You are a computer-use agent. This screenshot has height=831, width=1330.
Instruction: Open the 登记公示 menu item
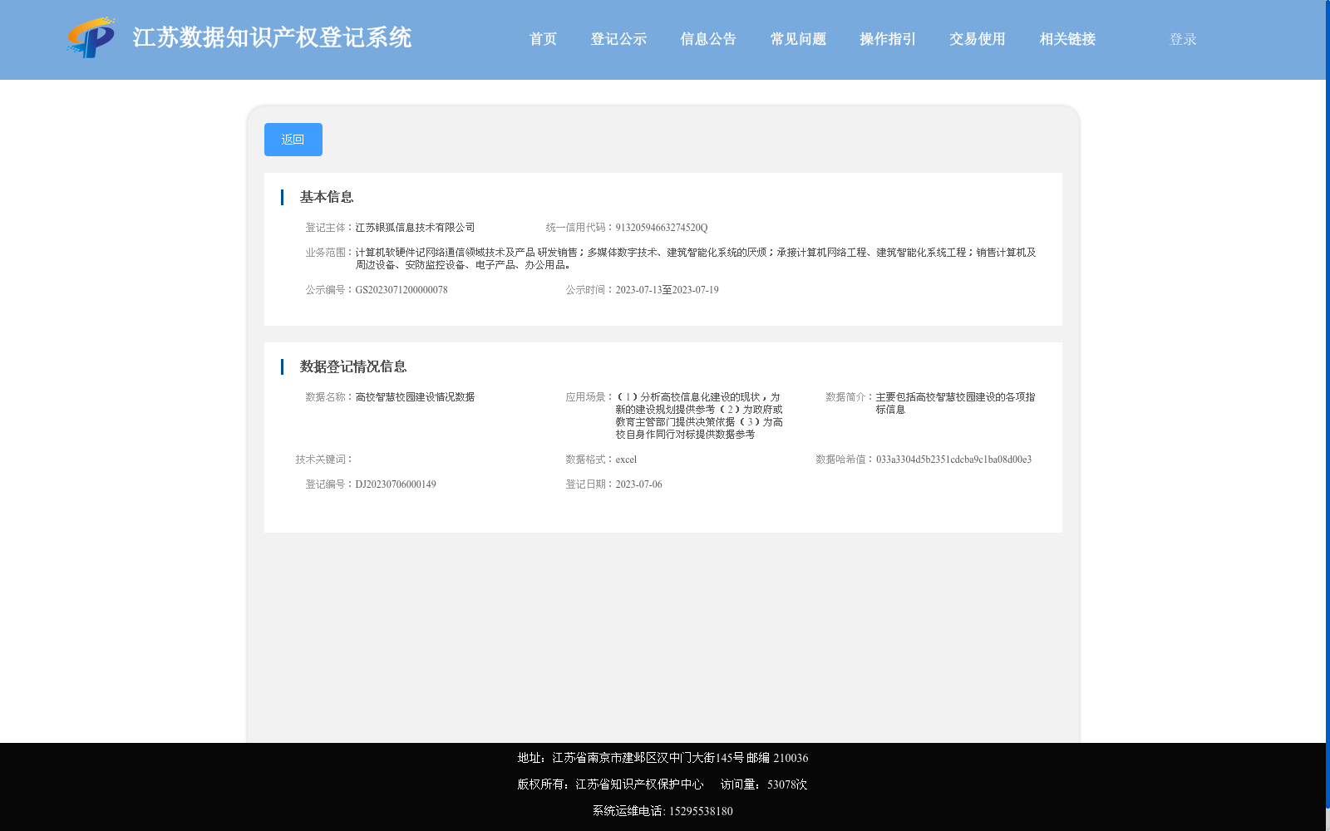[618, 39]
